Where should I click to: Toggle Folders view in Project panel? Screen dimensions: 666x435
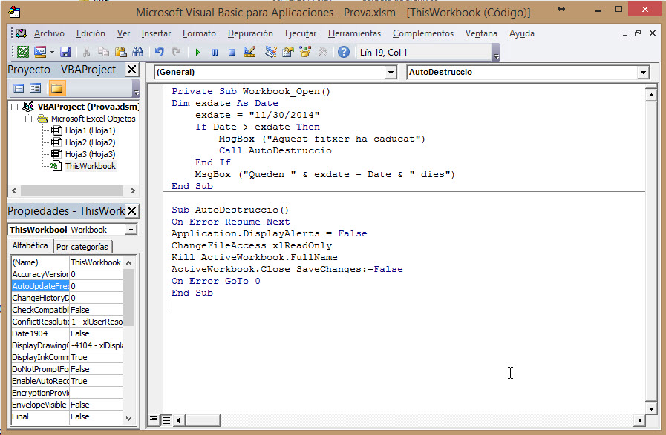tap(56, 88)
